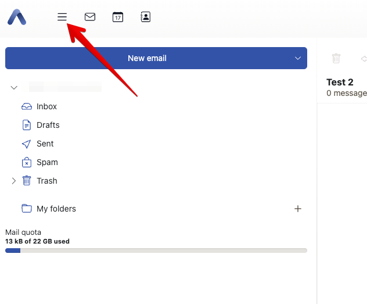Collapse the account folder tree chevron

[14, 88]
